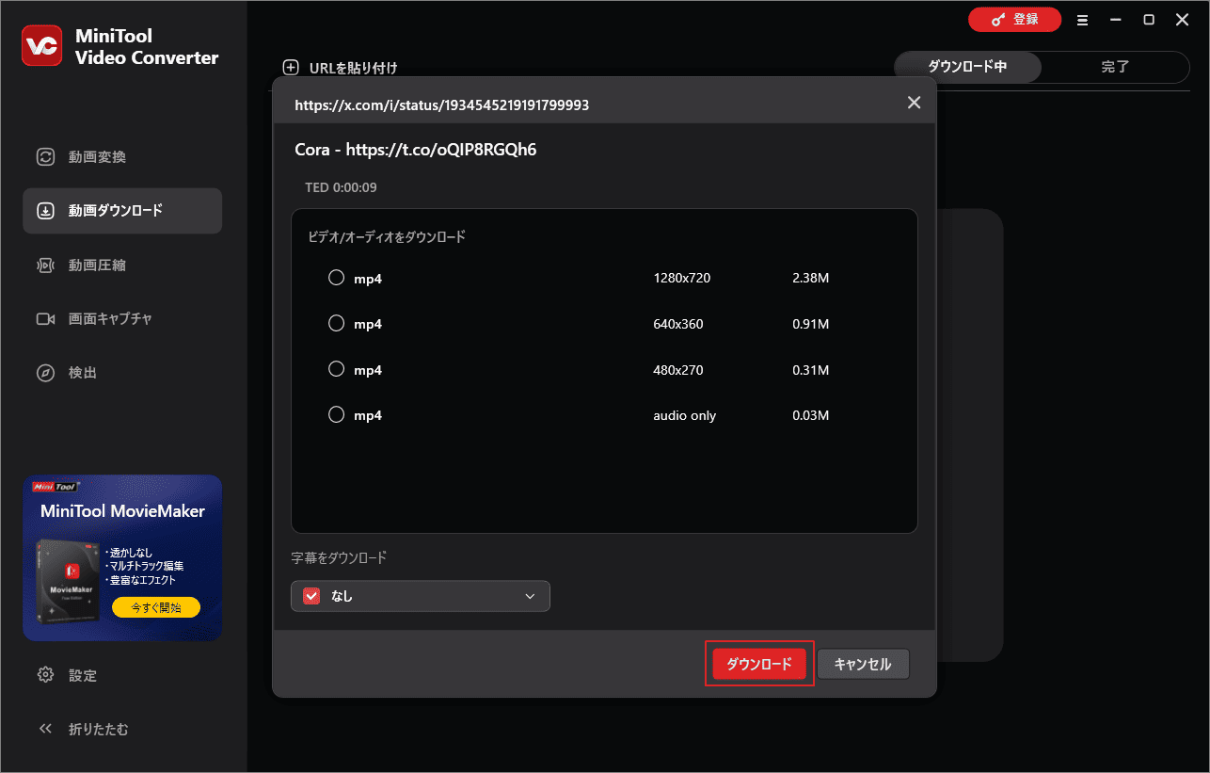Click the 今すぐ開始 button in ad
The height and width of the screenshot is (773, 1210).
click(156, 607)
